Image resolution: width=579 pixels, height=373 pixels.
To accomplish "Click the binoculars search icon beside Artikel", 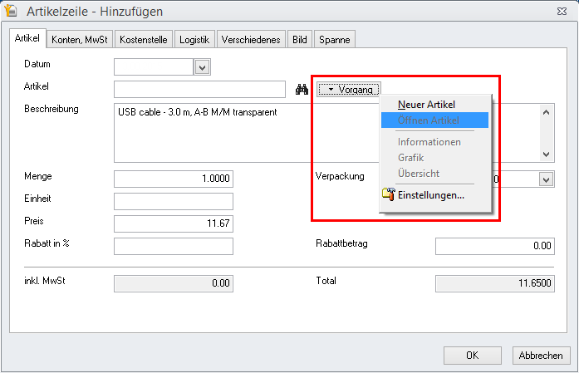I will pyautogui.click(x=302, y=89).
